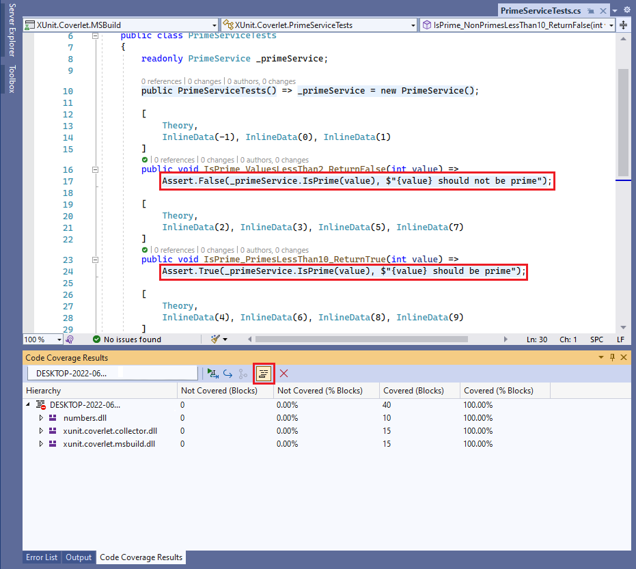Click the pin icon on PrimeServiceTests.cs tab
Viewport: 636px width, 569px height.
click(x=592, y=11)
